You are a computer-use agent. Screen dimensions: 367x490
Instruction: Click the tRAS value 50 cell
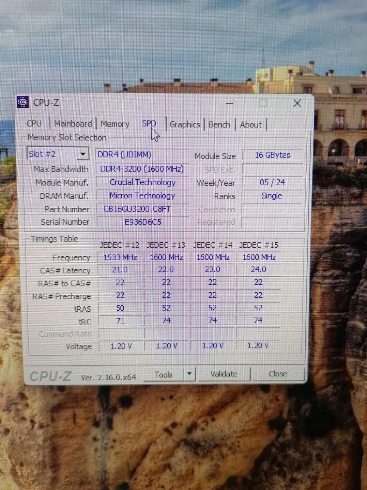pos(120,308)
